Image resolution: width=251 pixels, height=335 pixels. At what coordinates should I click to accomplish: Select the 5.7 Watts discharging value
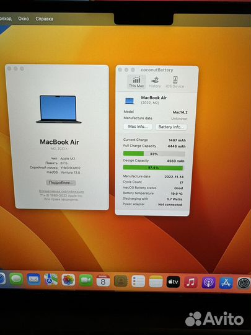[x=175, y=199]
